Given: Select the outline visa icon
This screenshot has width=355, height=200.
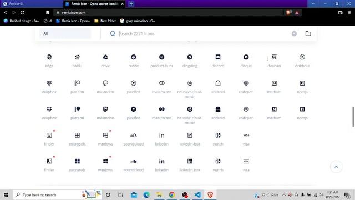Looking at the screenshot, I should 246,135.
